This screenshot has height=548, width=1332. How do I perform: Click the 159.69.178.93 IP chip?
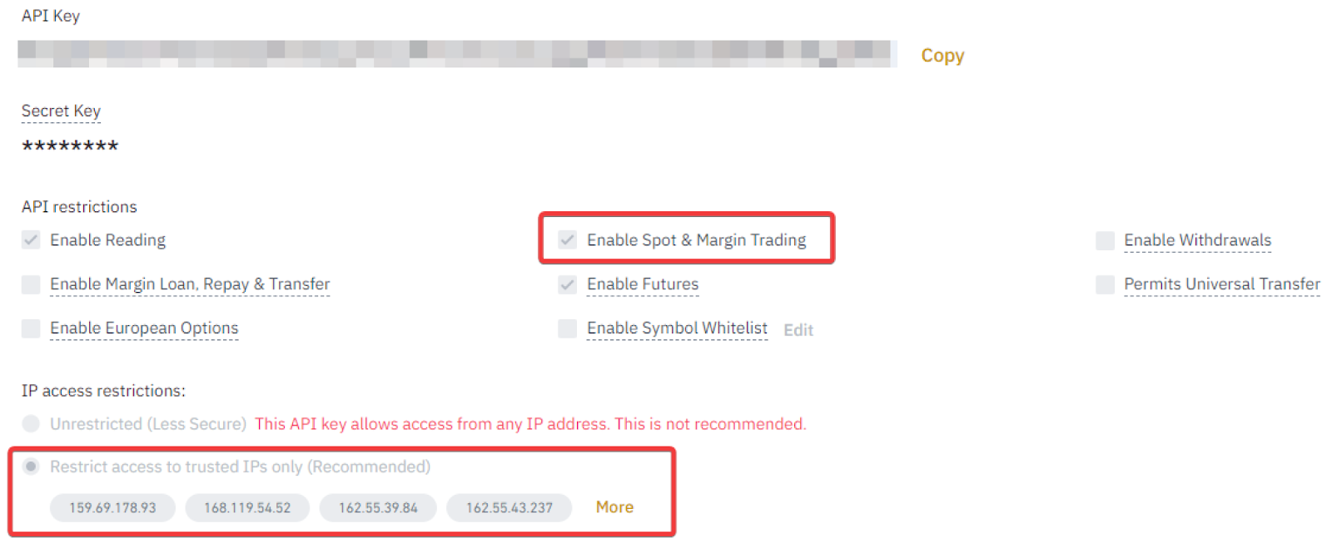click(x=112, y=508)
